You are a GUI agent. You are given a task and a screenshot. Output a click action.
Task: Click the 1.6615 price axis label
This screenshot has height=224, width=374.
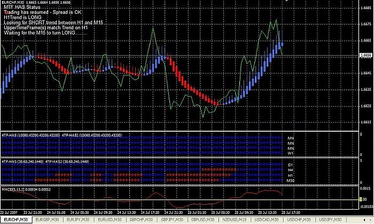tap(366, 122)
